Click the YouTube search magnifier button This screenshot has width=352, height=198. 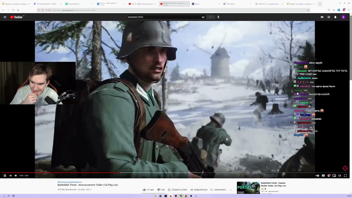210,17
